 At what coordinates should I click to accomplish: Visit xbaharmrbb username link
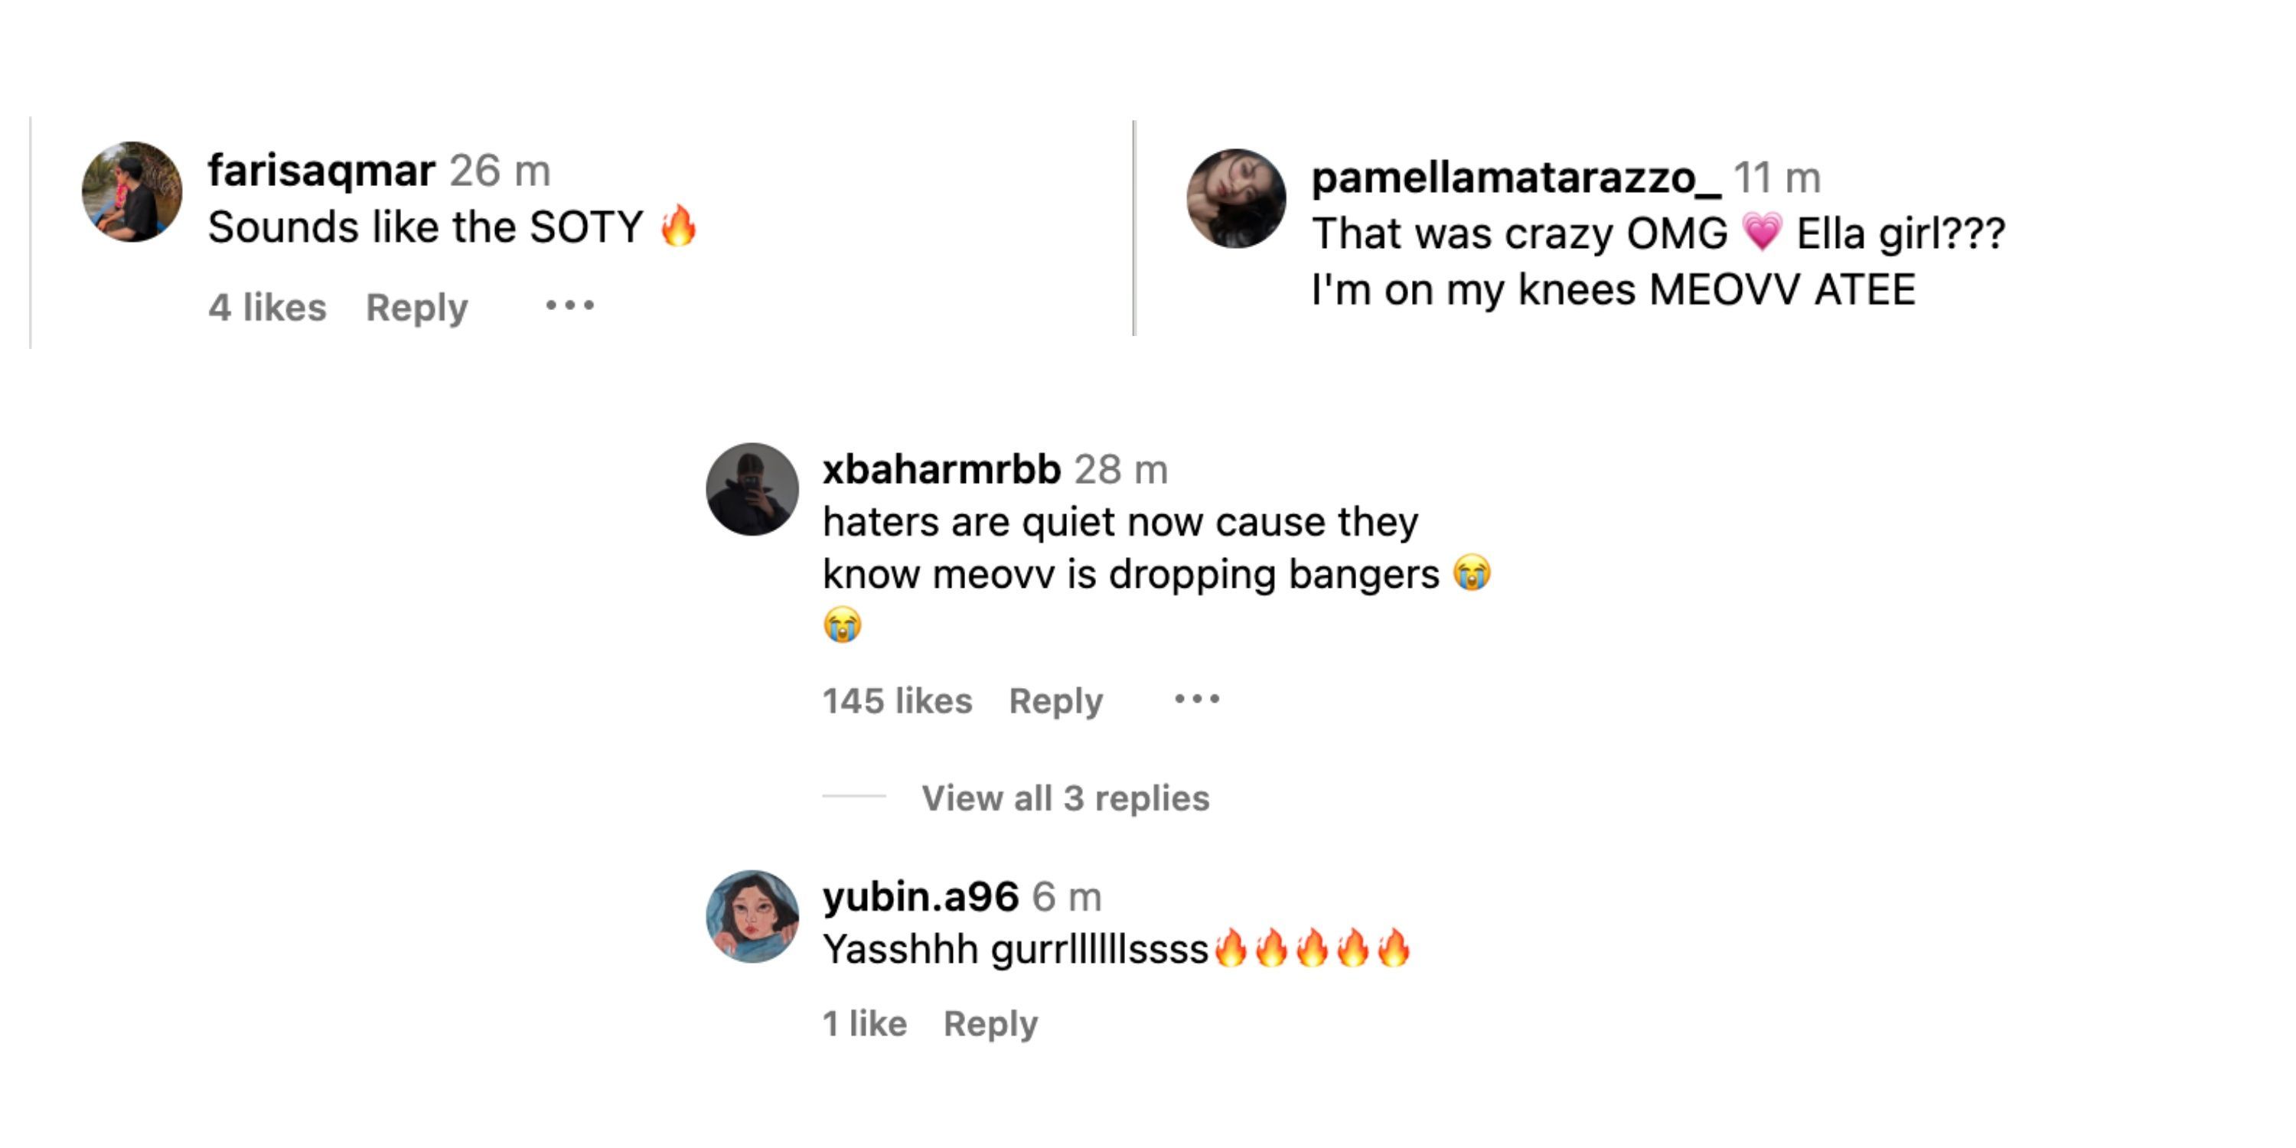[x=941, y=469]
